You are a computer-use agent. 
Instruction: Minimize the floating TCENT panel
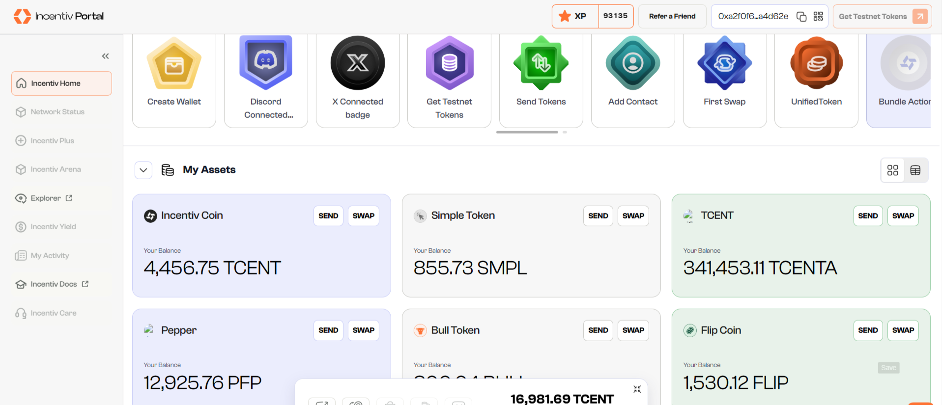(637, 389)
